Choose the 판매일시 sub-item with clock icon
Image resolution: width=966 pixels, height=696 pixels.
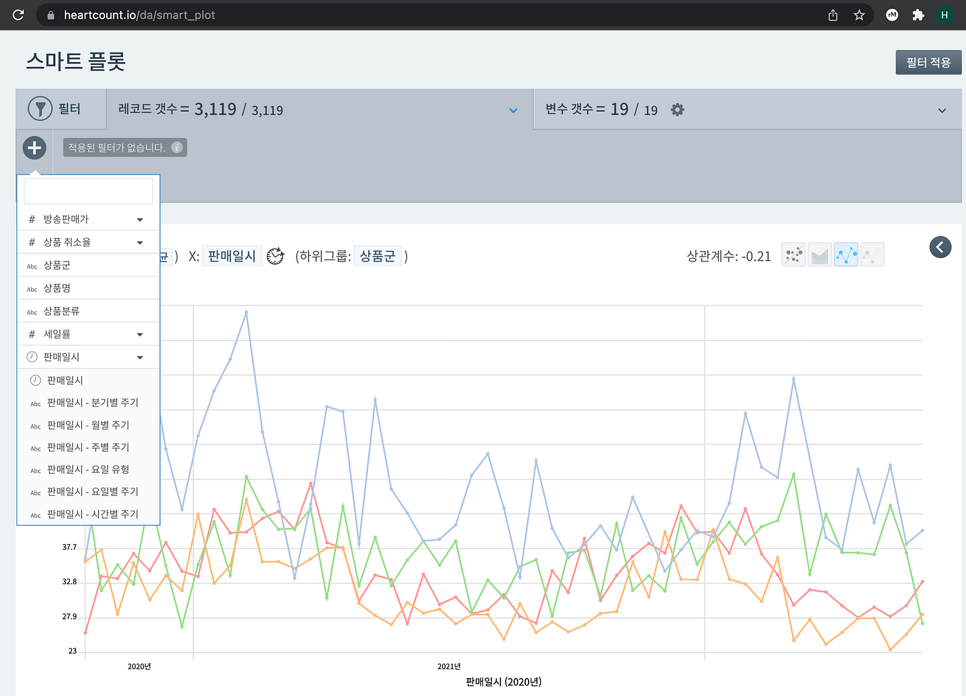[x=88, y=380]
